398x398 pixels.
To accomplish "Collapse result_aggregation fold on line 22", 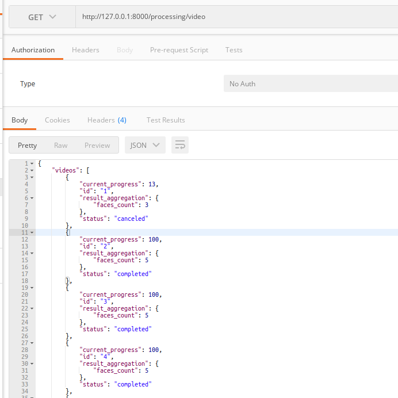I will (32, 309).
